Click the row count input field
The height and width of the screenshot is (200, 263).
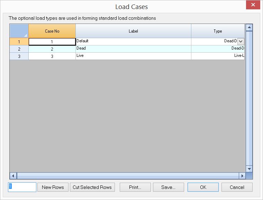click(22, 187)
